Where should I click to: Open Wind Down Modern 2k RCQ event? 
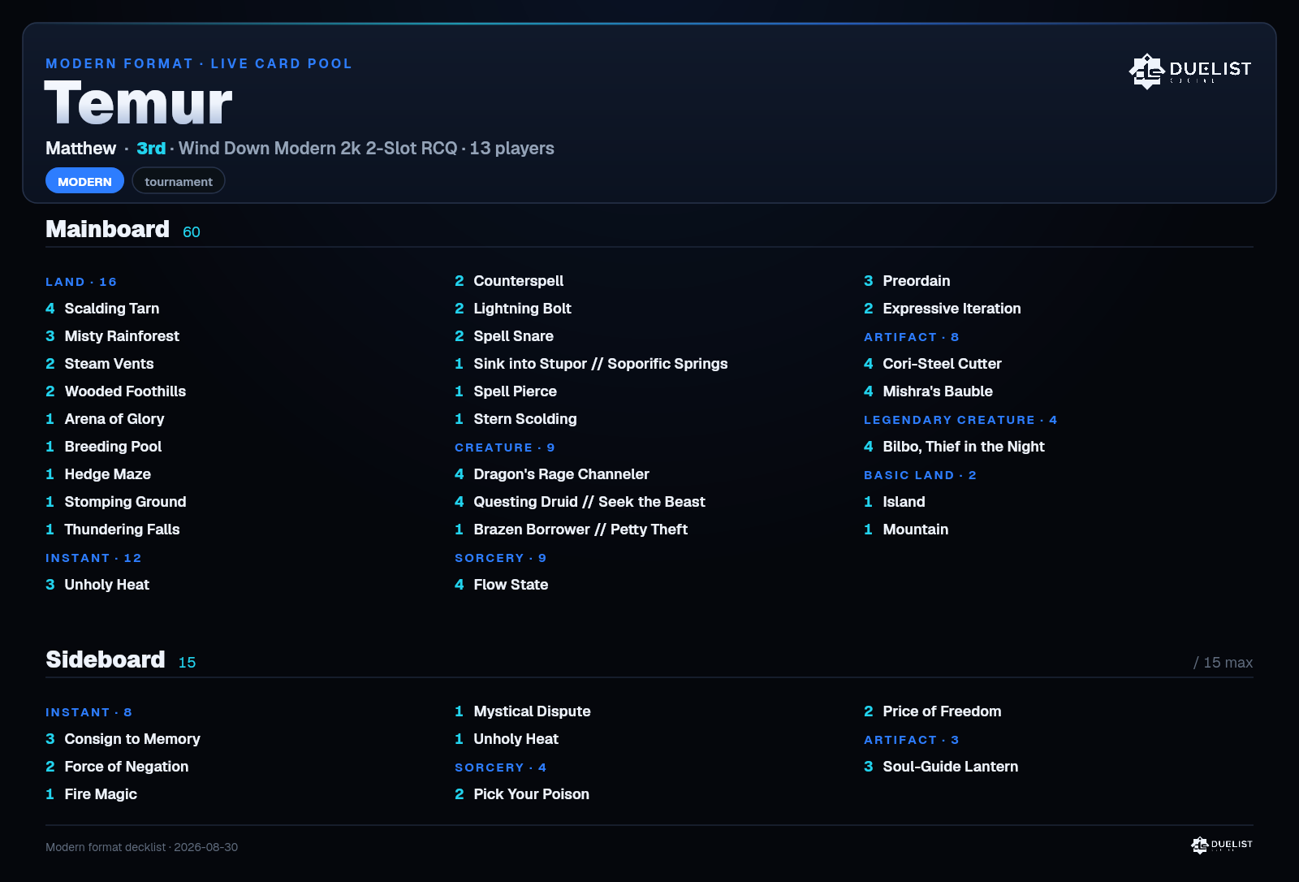(x=318, y=149)
